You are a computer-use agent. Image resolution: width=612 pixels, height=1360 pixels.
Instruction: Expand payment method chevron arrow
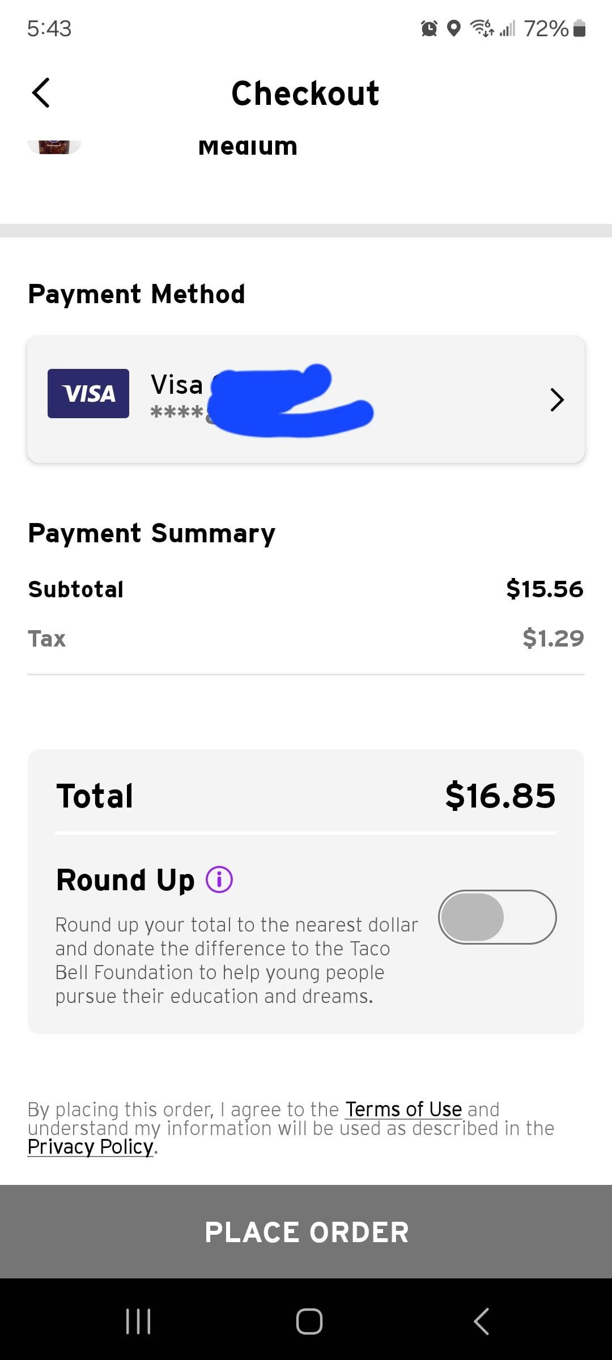click(x=558, y=399)
